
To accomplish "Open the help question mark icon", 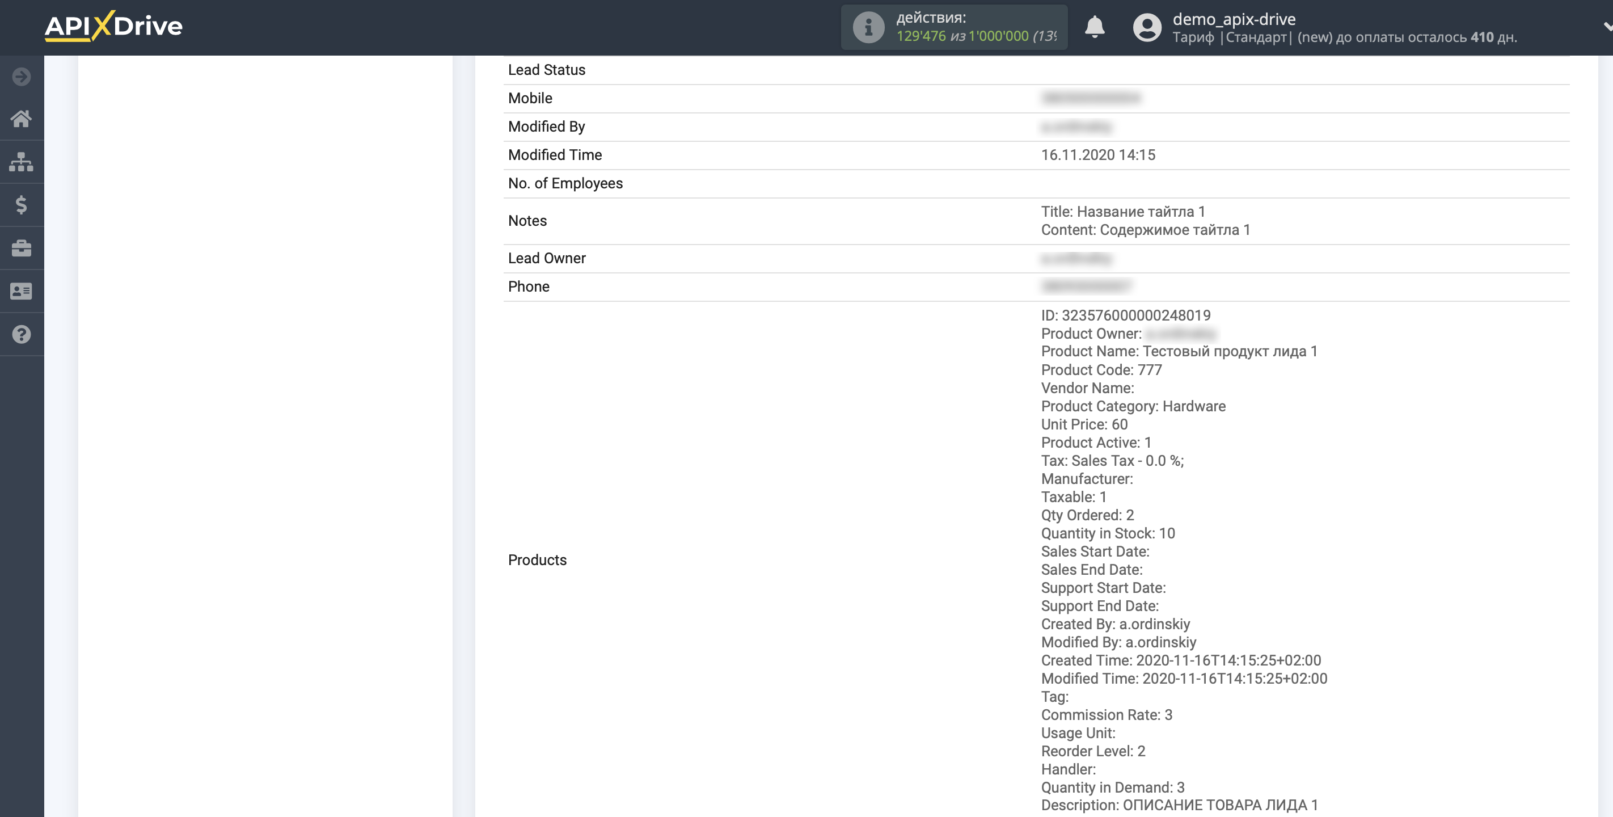I will pos(22,335).
